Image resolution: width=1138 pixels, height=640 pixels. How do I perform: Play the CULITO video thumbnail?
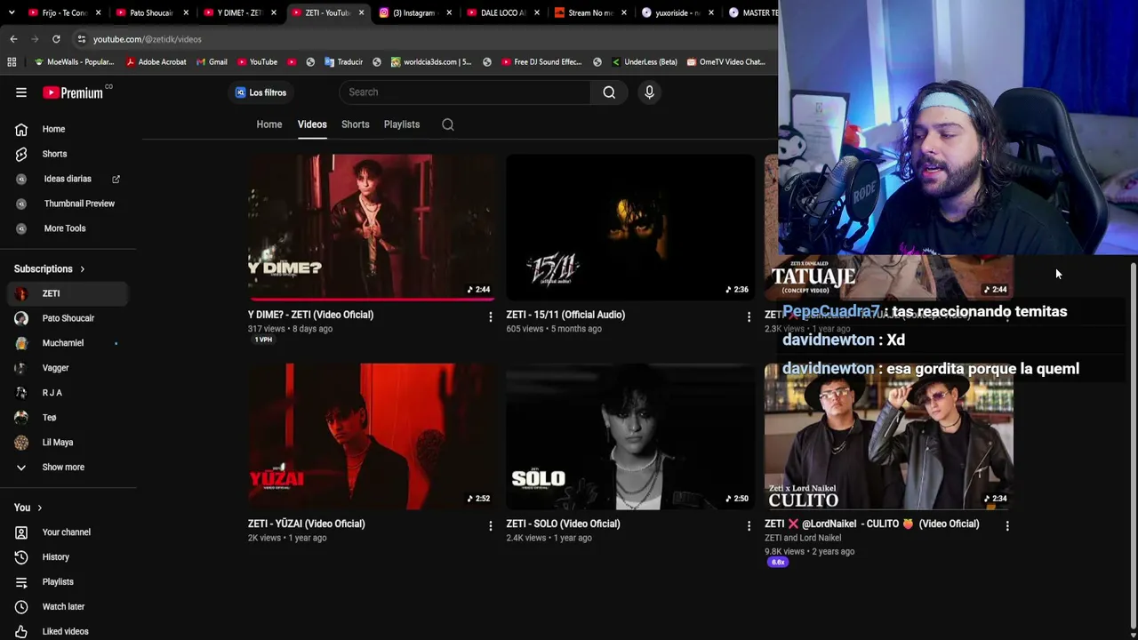coord(889,436)
